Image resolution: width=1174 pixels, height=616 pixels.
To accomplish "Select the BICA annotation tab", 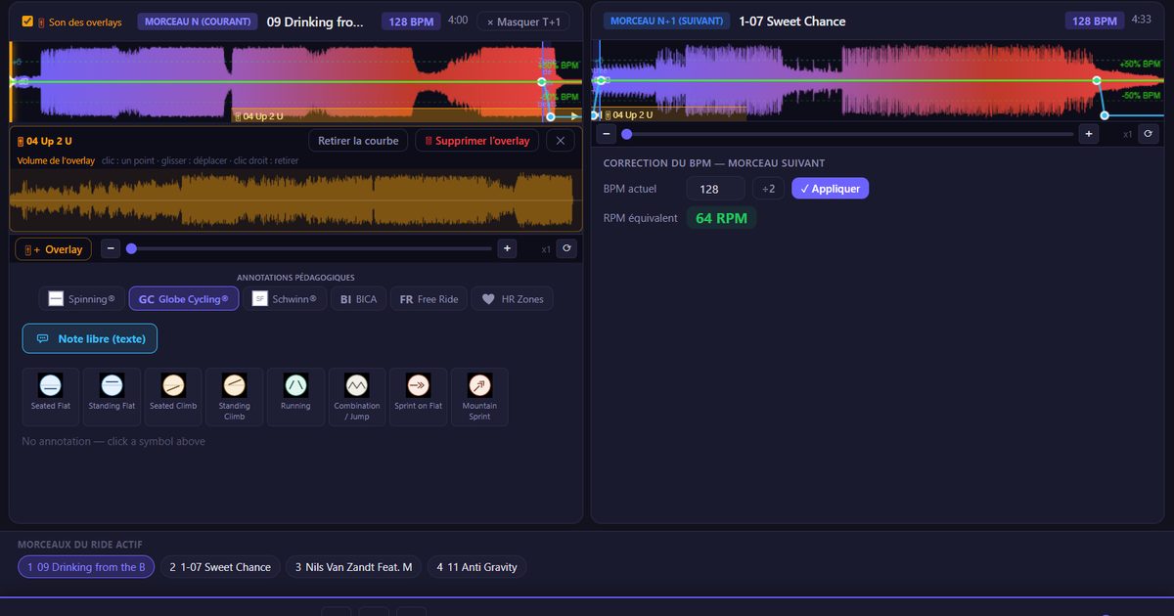I will [x=358, y=299].
